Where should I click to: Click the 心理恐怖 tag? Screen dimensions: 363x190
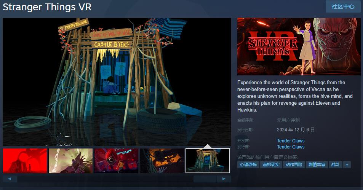[248, 164]
